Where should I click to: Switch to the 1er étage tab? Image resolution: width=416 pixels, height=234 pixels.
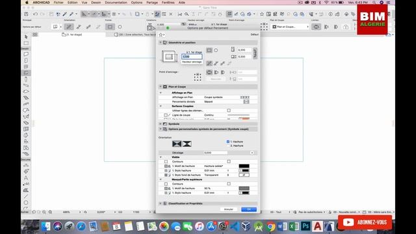coord(72,34)
